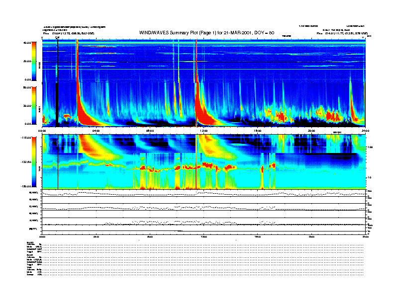Click the TNR status block header
Image resolution: width=394 pixels, height=304 pixels.
29,267
